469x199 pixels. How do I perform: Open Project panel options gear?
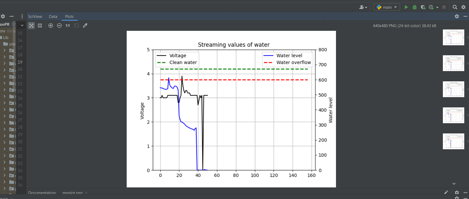[3, 16]
